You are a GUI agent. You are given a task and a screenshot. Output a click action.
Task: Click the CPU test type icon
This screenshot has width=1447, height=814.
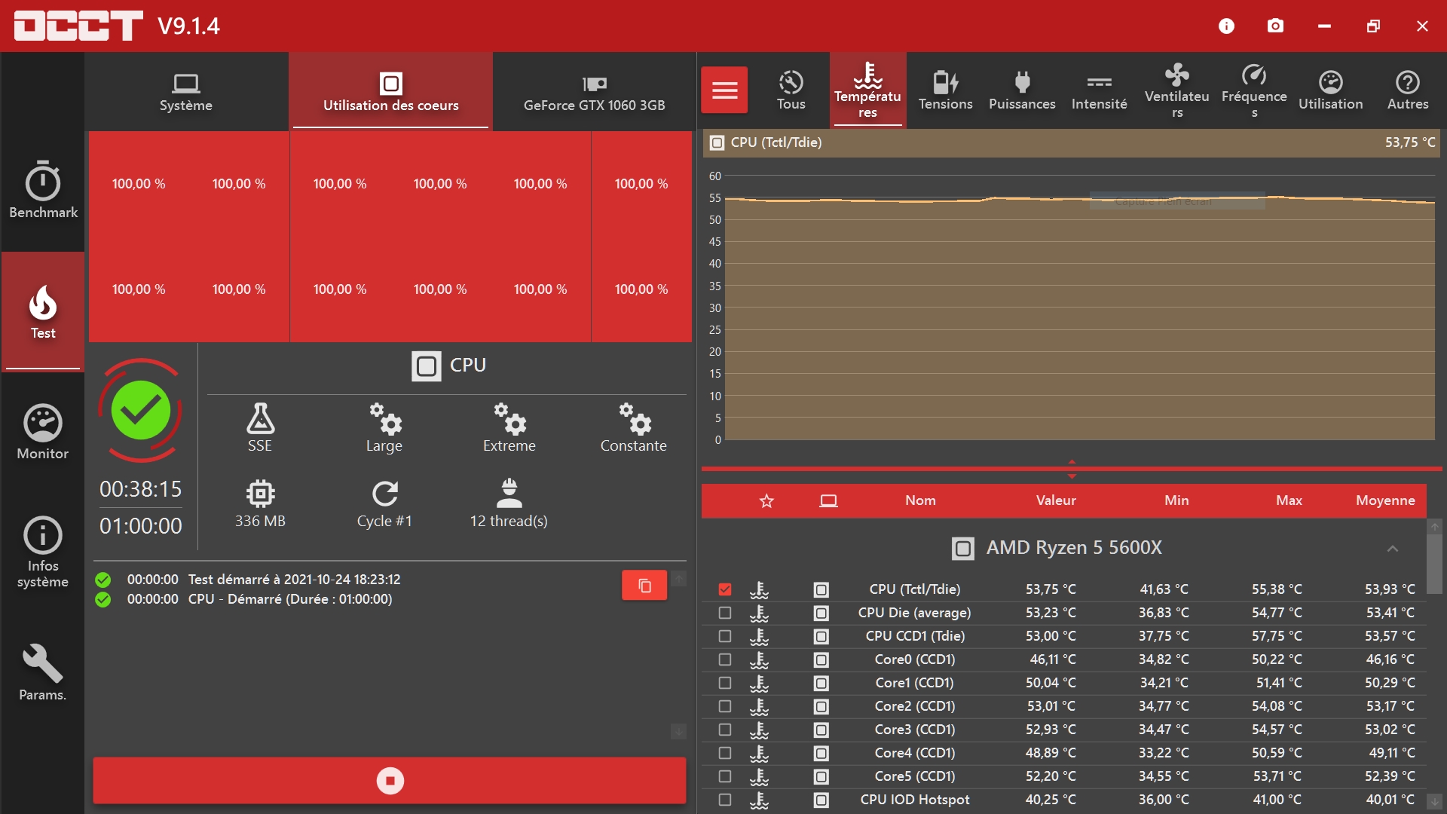[426, 366]
